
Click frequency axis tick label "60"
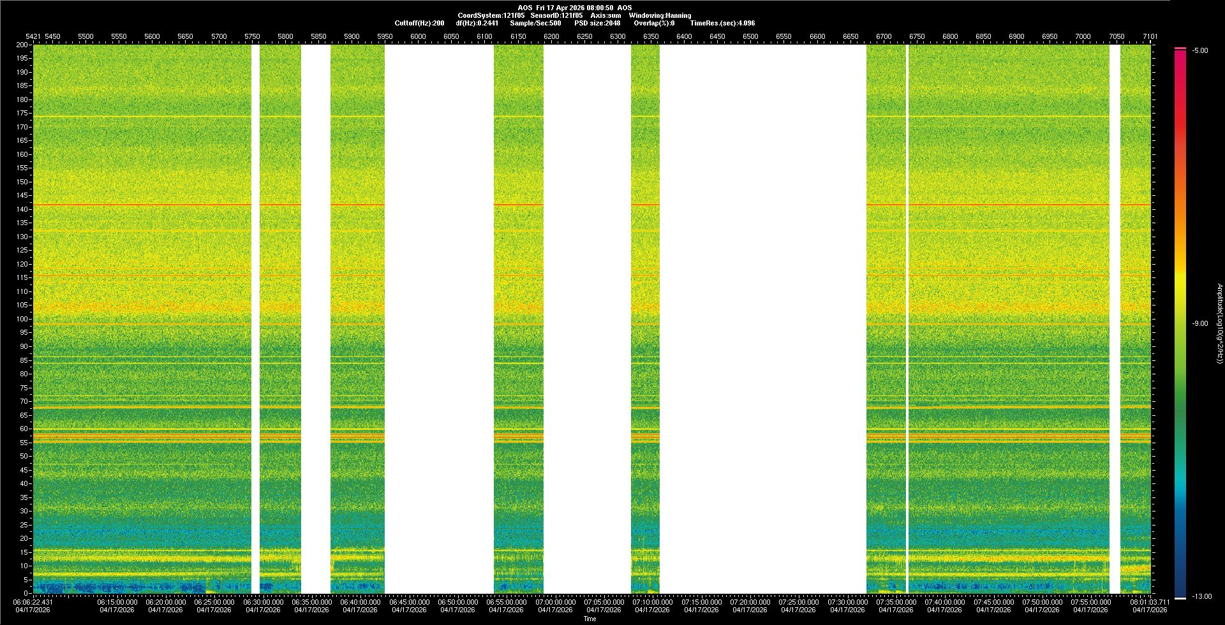click(24, 429)
